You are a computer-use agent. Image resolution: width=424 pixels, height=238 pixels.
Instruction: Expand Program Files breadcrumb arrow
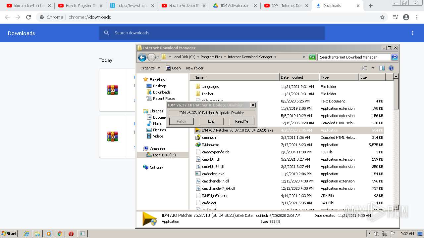(x=225, y=57)
